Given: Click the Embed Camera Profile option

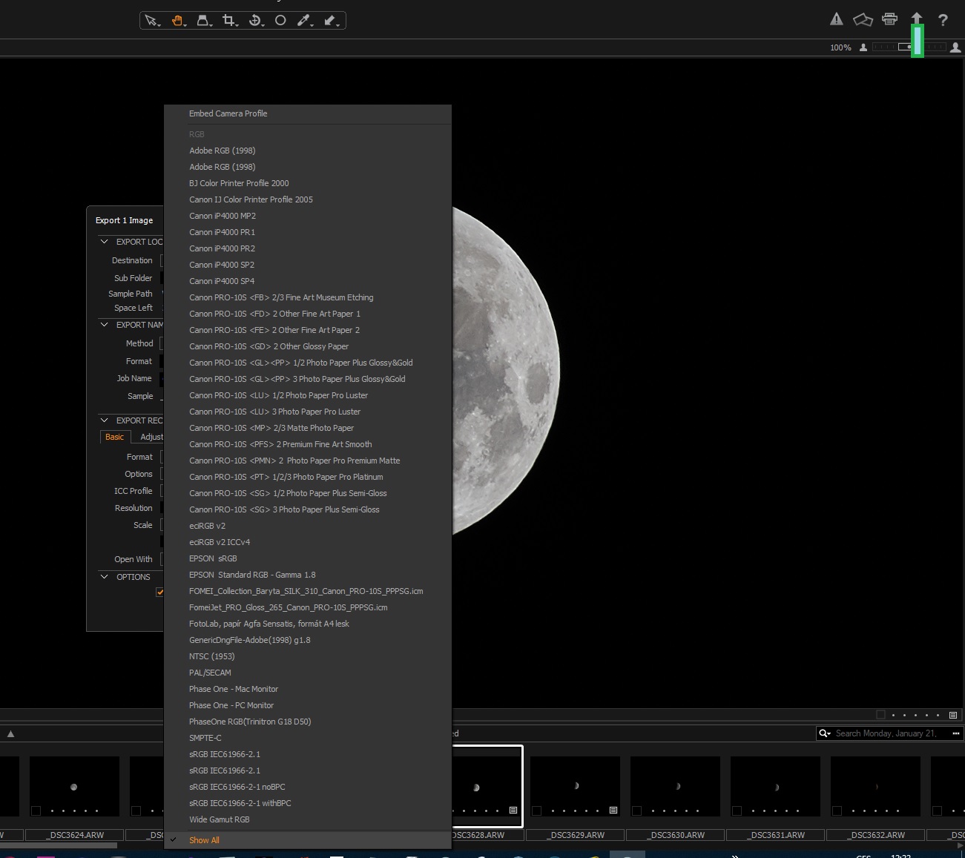Looking at the screenshot, I should click(x=228, y=113).
